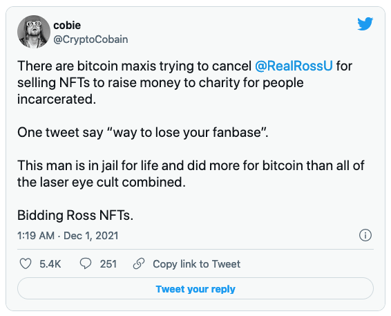Click the reply speech bubble icon

[x=86, y=263]
